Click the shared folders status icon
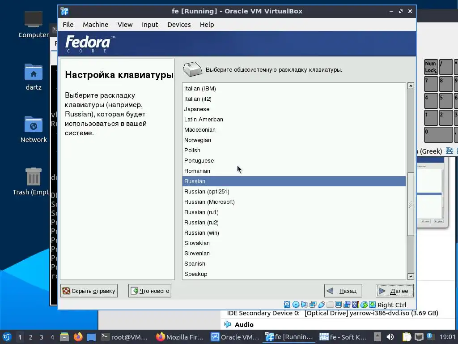The height and width of the screenshot is (344, 458). [330, 305]
